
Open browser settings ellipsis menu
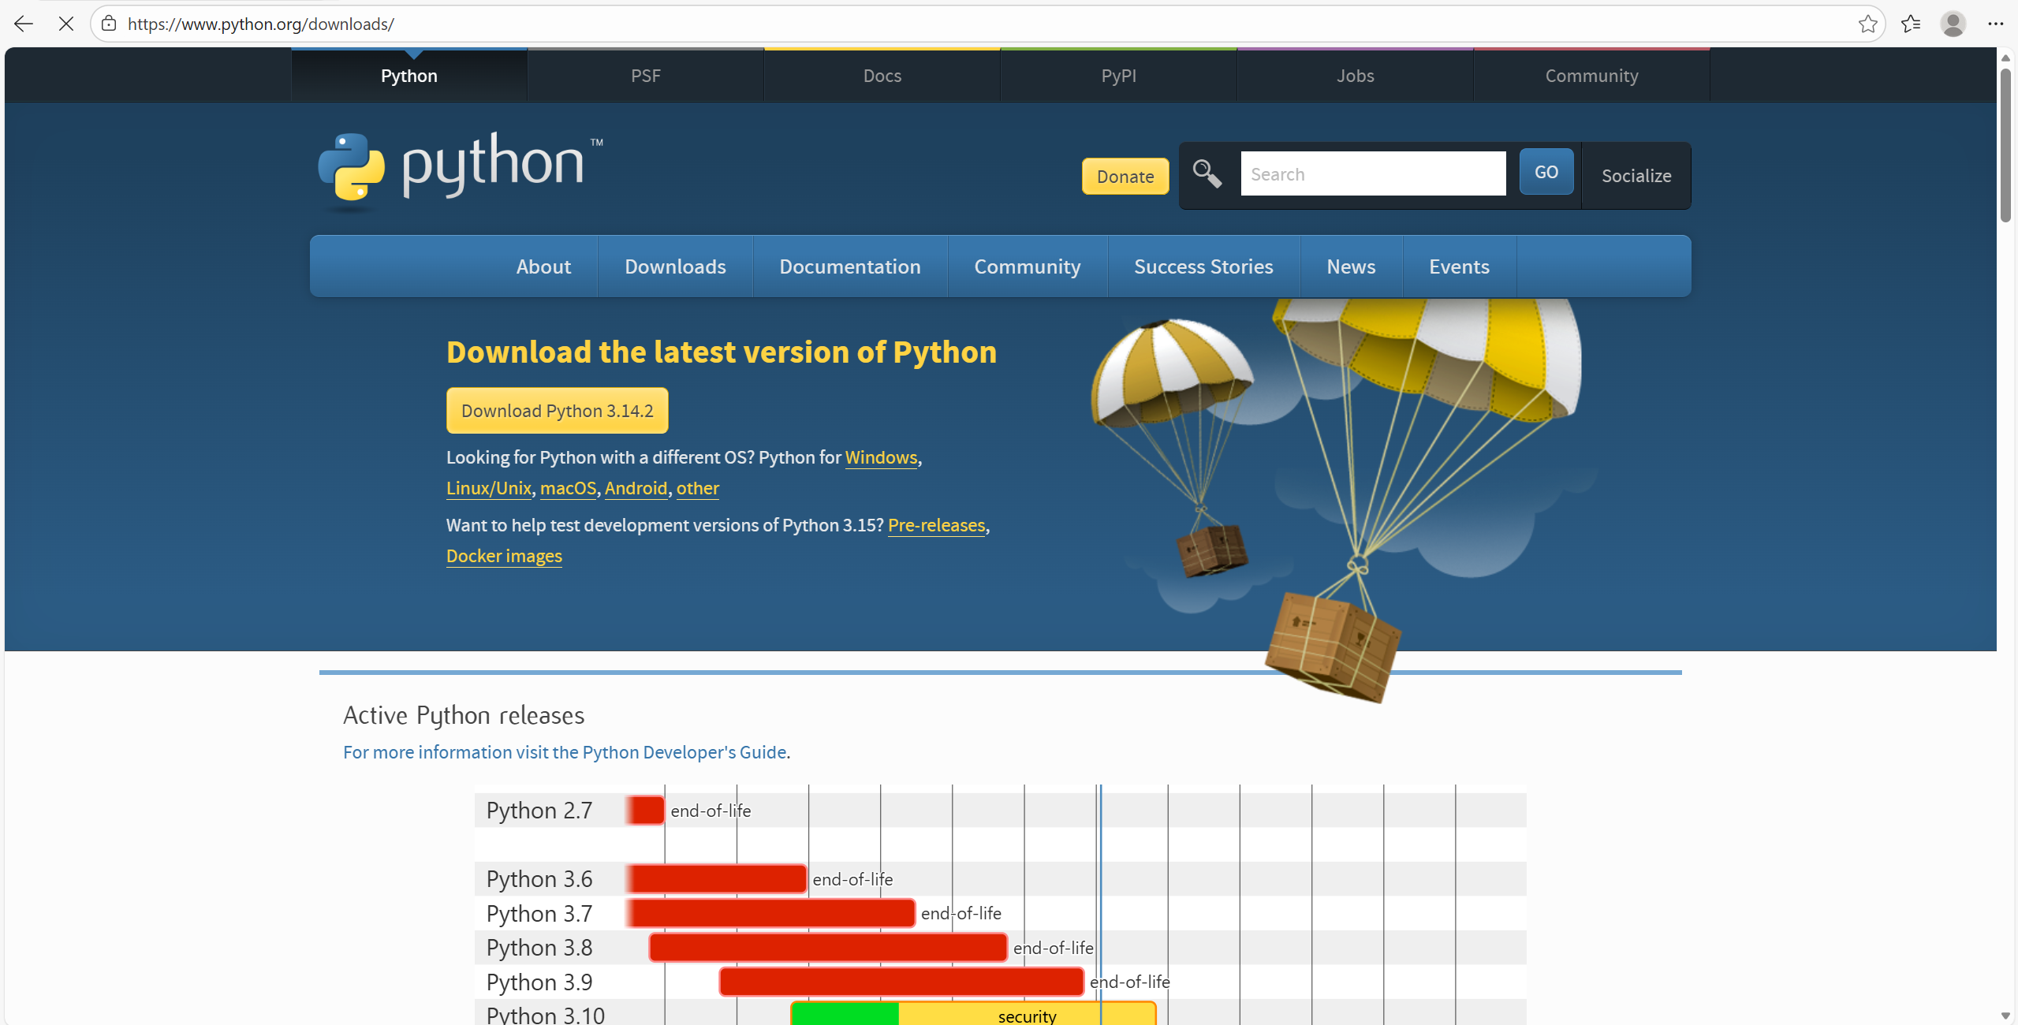click(1995, 24)
